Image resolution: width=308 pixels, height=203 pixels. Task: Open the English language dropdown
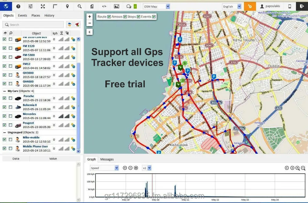[232, 6]
